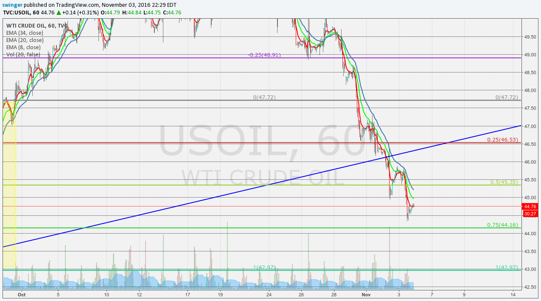This screenshot has height=301, width=541.
Task: Select the symbol label "TVC:USOIL, 60"
Action: click(21, 12)
